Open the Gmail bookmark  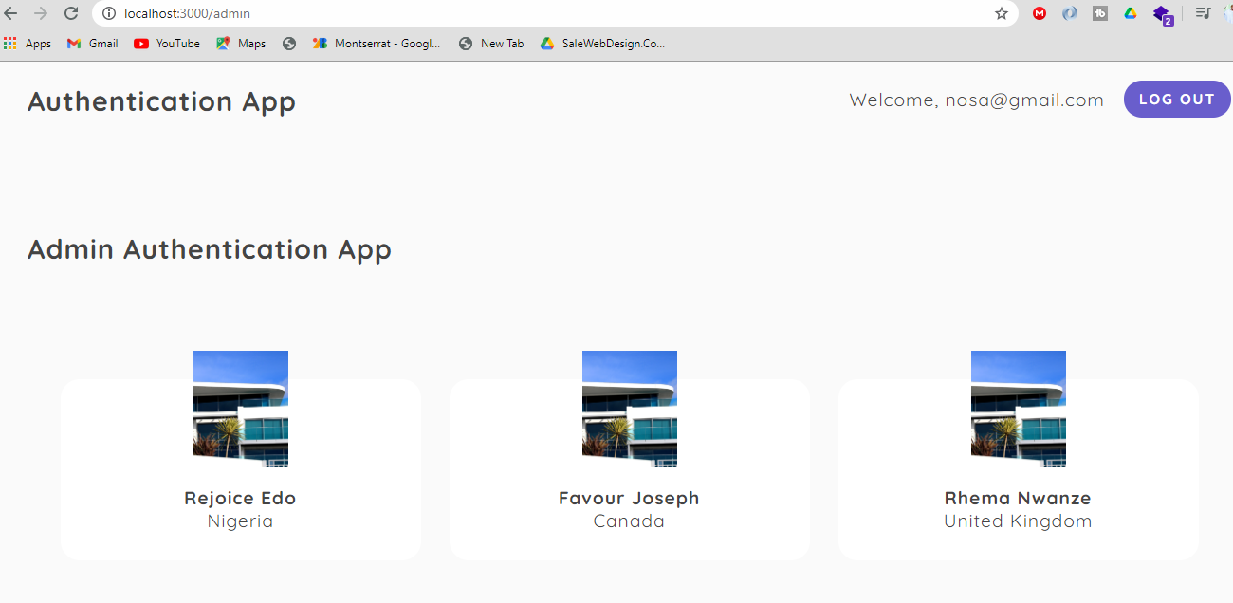93,44
